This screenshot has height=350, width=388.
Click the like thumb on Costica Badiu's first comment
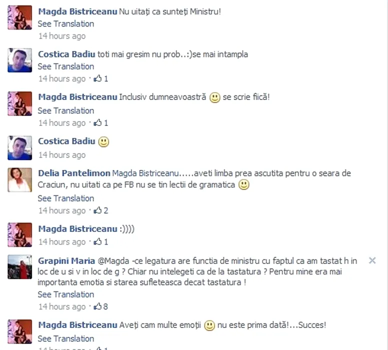pos(97,78)
